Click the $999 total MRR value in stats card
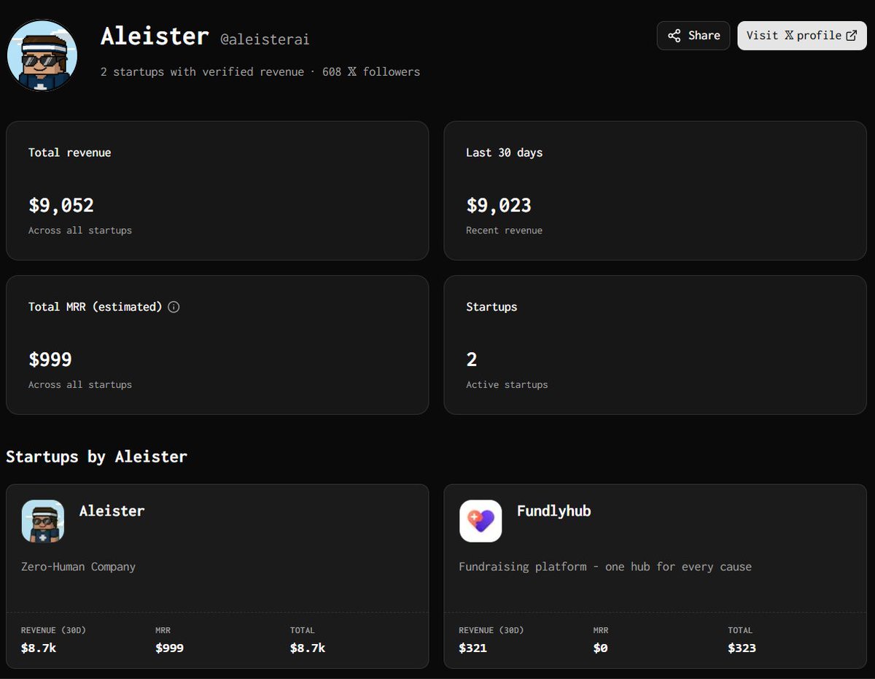 [50, 360]
